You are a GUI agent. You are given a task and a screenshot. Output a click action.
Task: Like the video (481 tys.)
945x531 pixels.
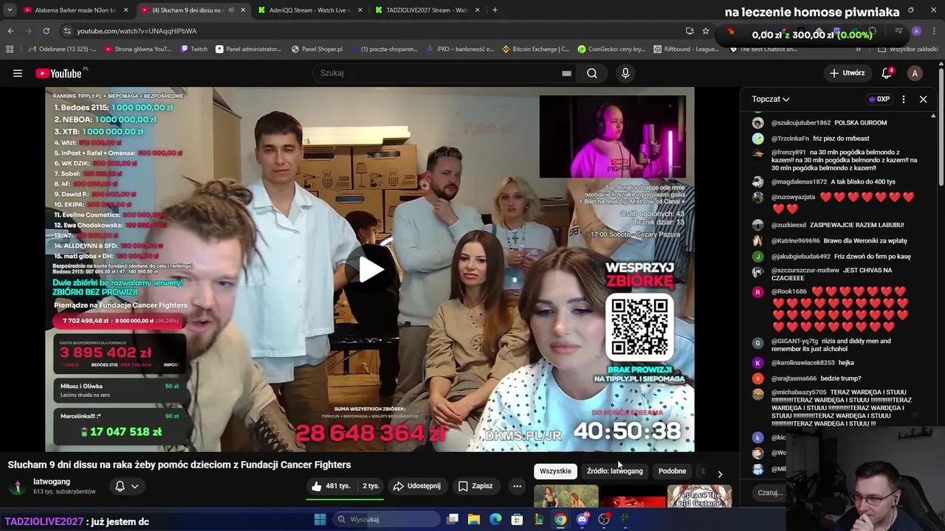pos(331,486)
